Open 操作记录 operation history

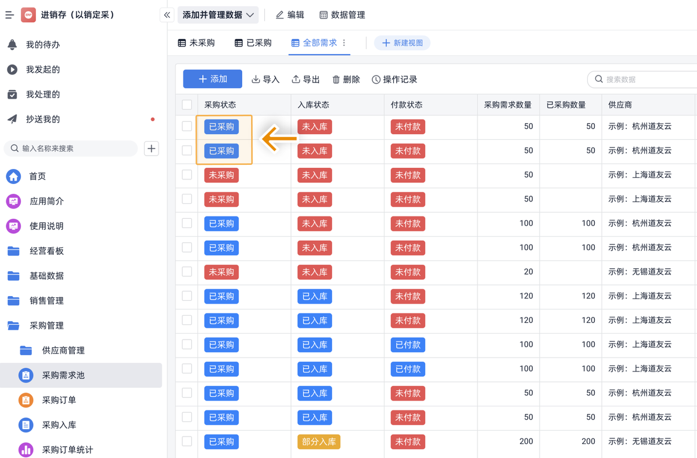pos(394,80)
